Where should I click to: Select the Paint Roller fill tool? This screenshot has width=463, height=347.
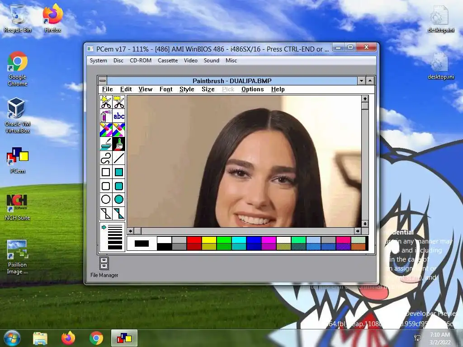pyautogui.click(x=106, y=144)
